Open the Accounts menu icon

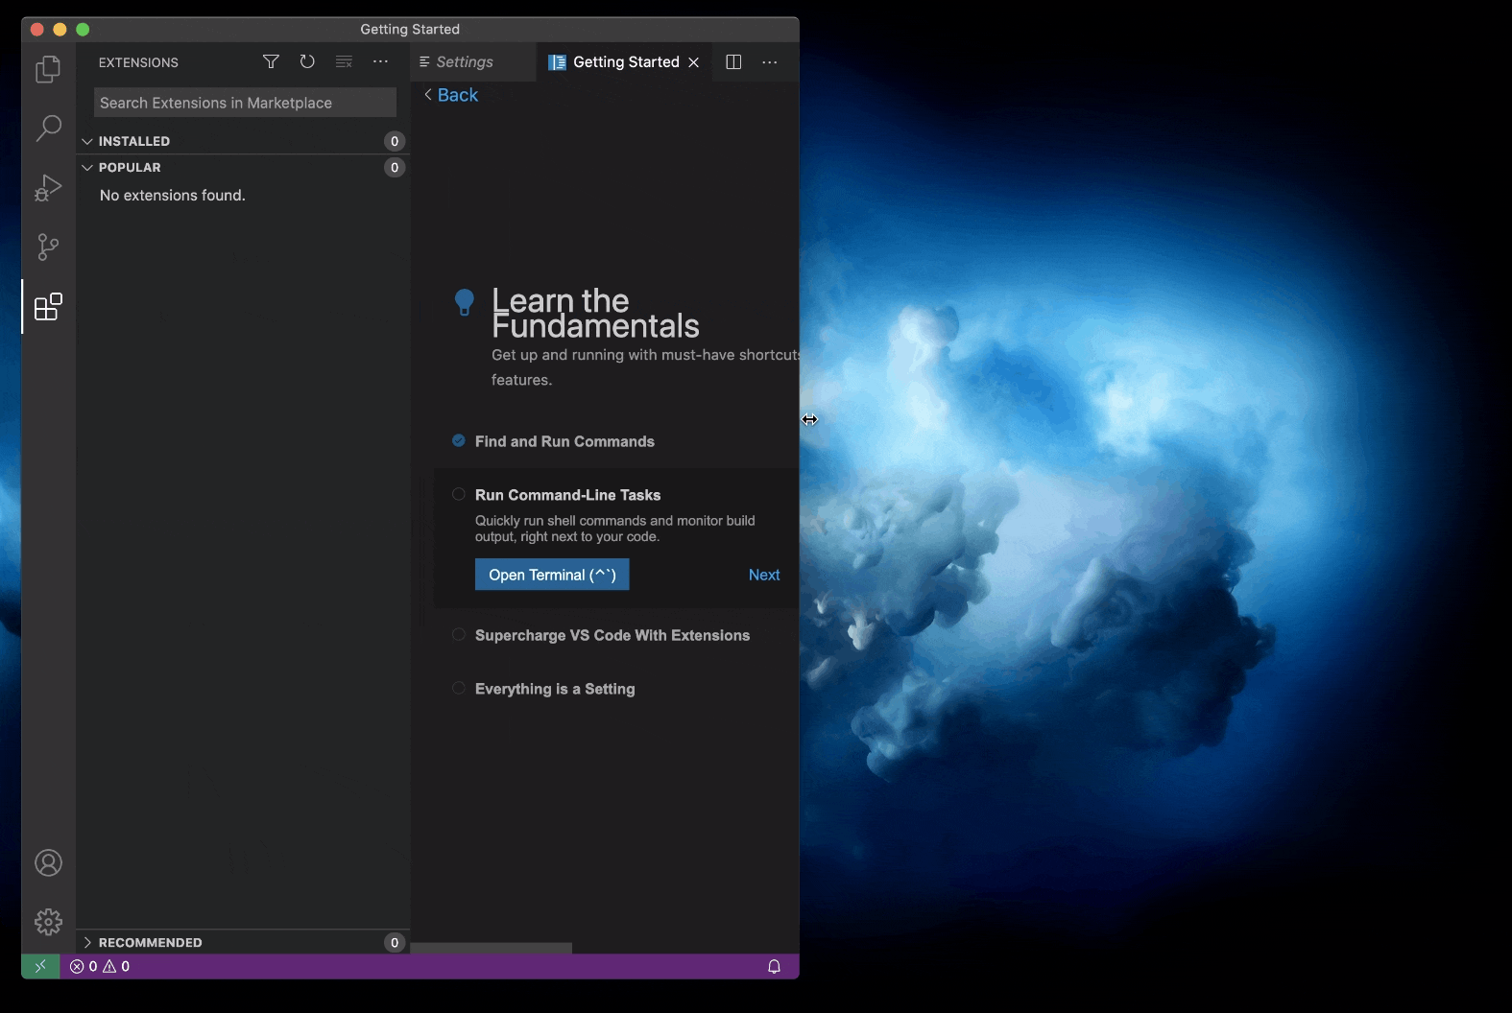48,862
